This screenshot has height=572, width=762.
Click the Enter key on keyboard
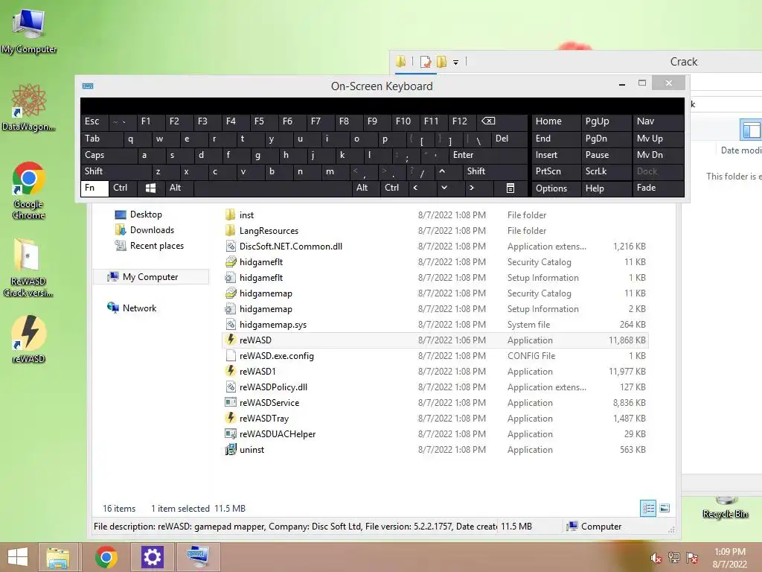(488, 155)
